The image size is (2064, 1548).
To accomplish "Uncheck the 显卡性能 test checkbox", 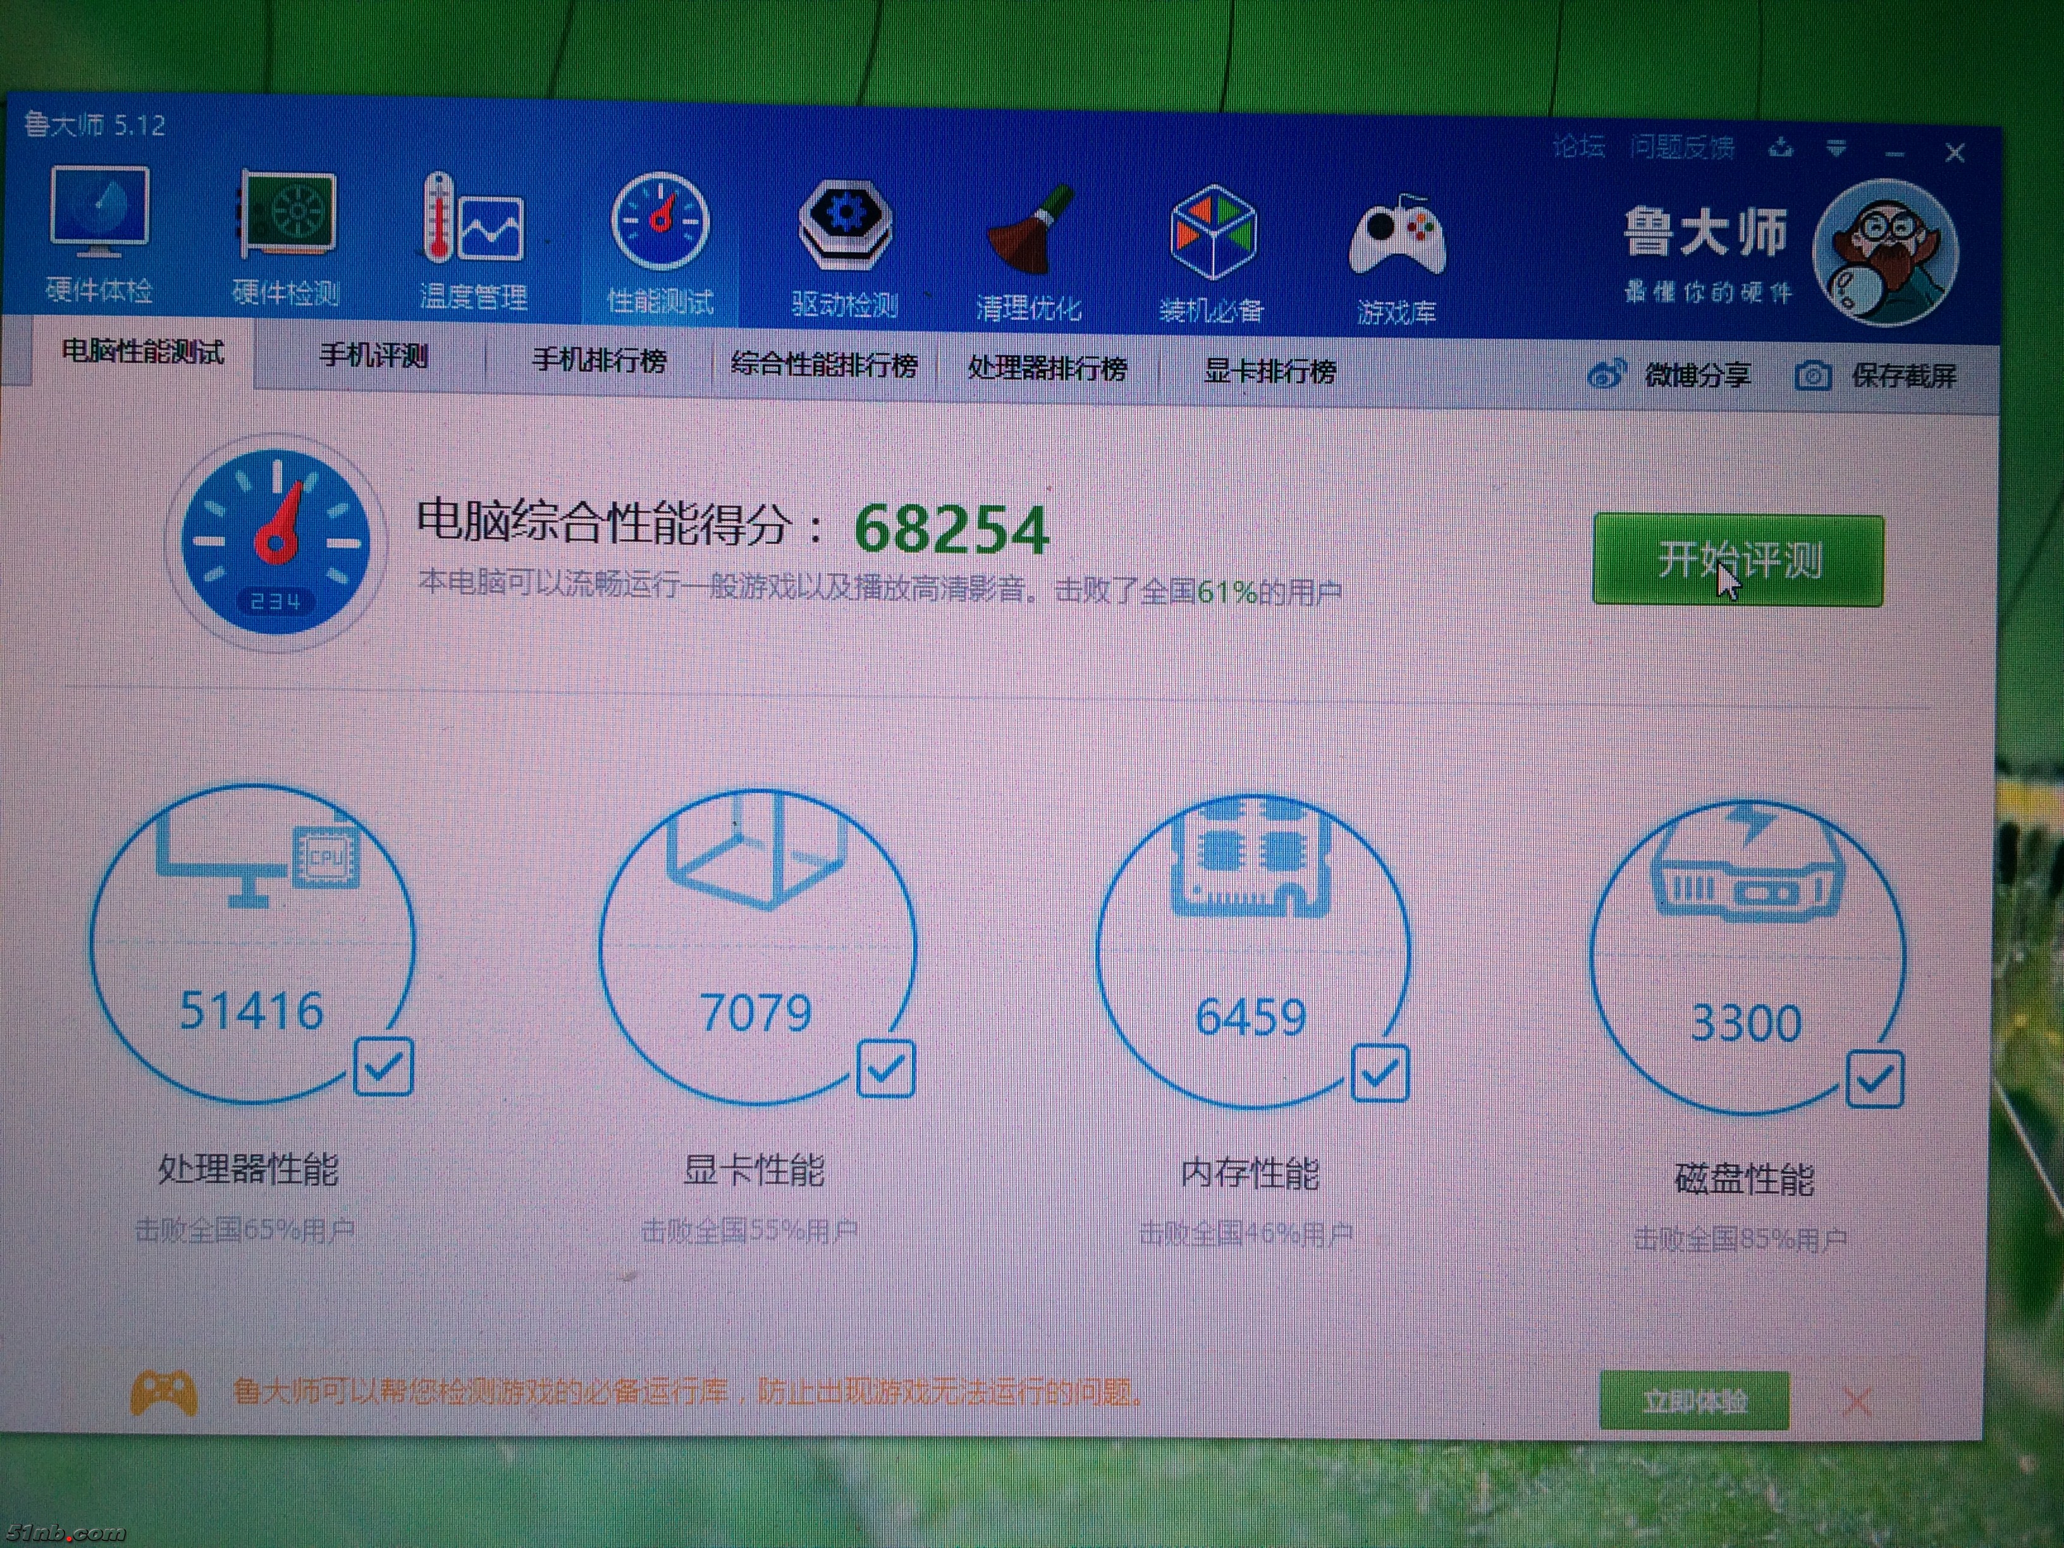I will pyautogui.click(x=885, y=1069).
